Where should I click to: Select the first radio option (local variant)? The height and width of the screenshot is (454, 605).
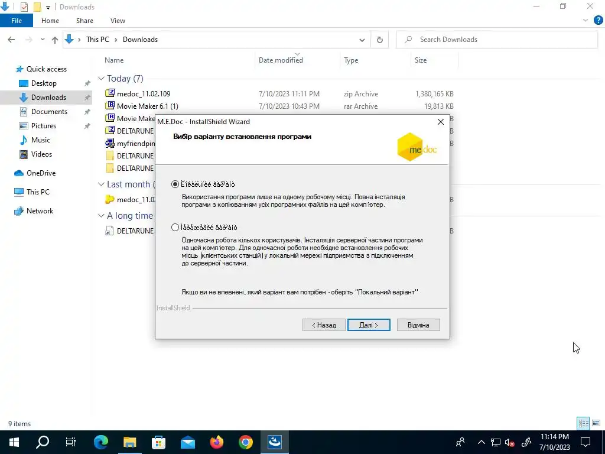[175, 184]
